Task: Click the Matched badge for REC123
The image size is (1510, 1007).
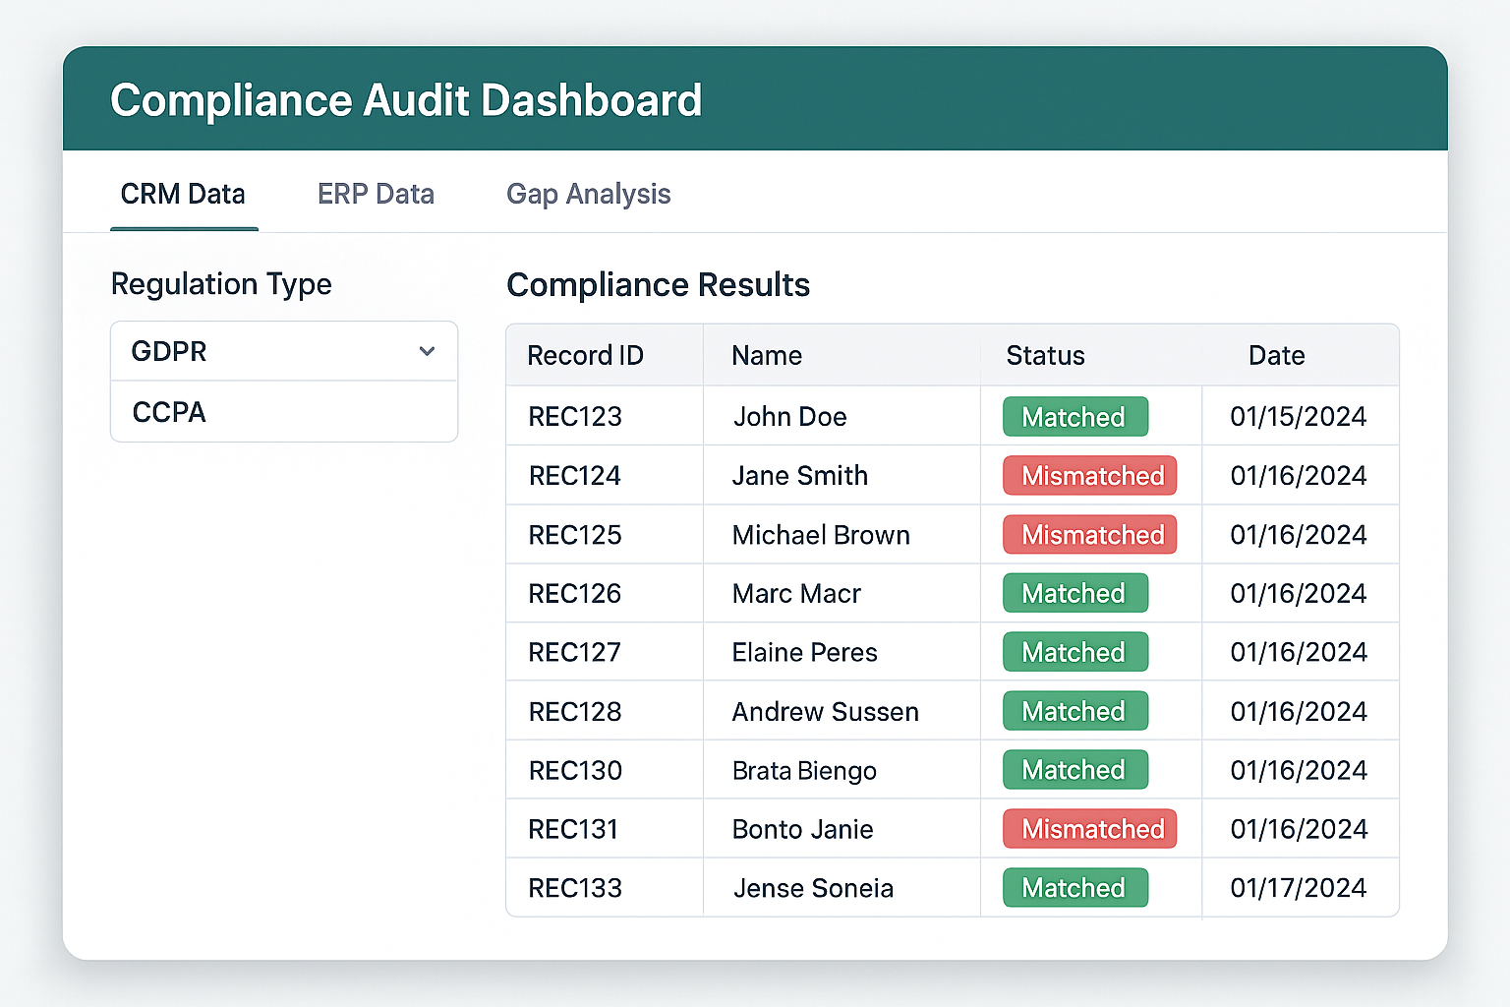Action: point(1074,417)
